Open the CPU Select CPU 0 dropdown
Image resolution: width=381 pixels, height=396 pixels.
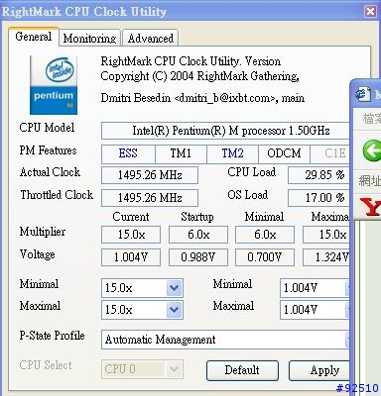pos(142,369)
